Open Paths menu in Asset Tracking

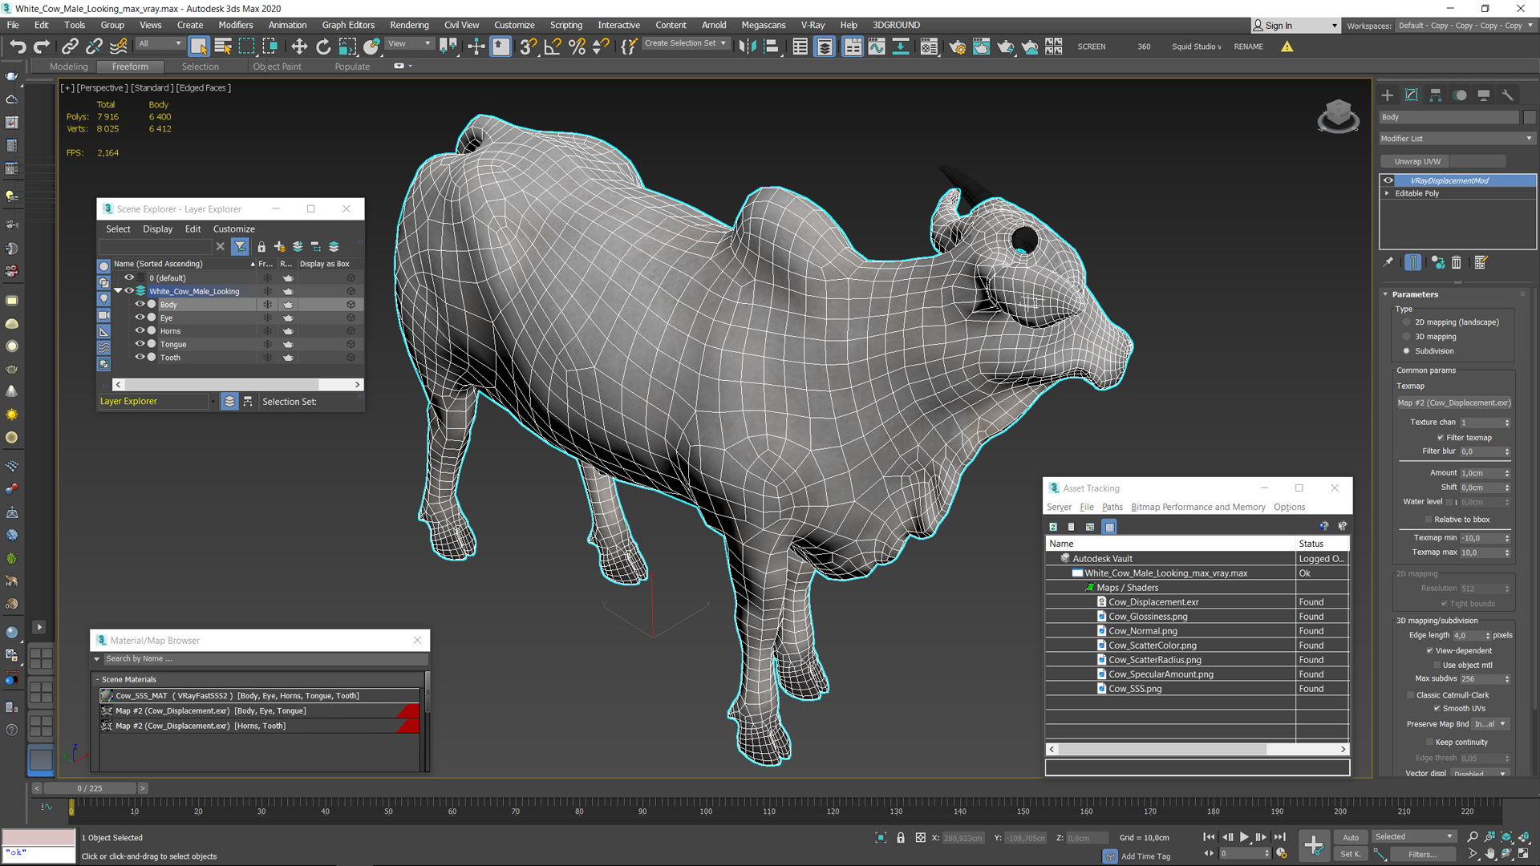click(x=1112, y=508)
